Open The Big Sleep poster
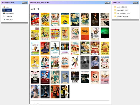Viewport: 140px width, 105px height. click(95, 77)
